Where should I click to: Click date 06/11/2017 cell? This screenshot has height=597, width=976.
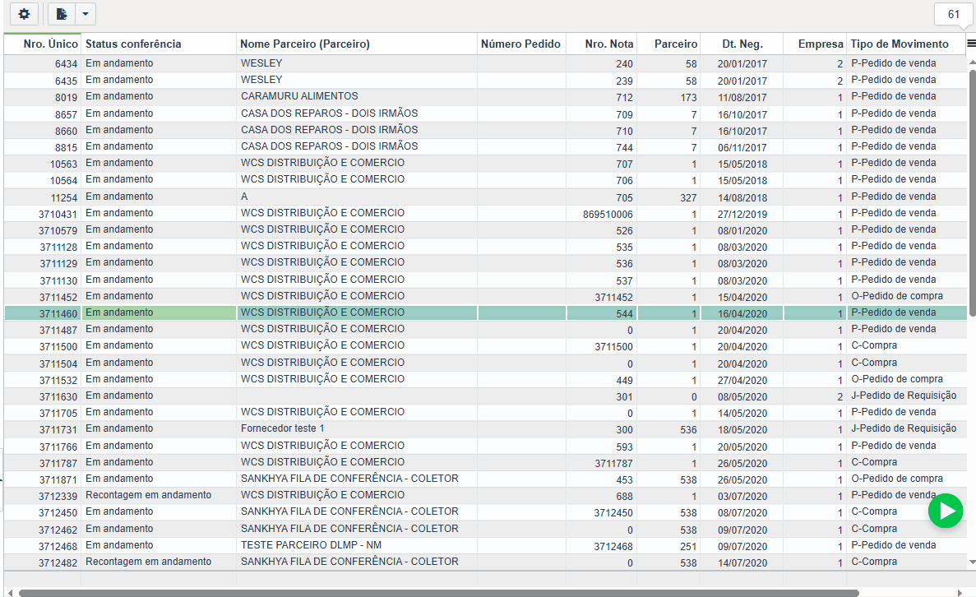tap(742, 147)
